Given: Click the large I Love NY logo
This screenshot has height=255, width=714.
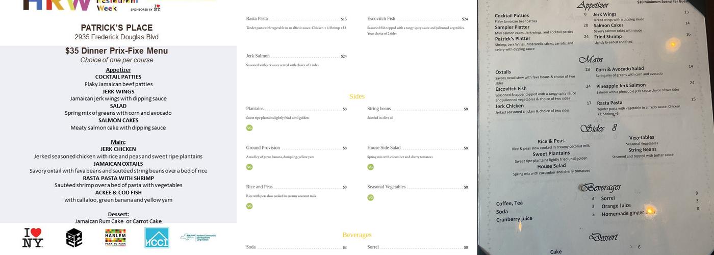Looking at the screenshot, I should [33, 238].
